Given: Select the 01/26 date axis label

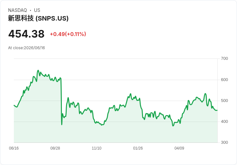Looking at the screenshot, I should click(138, 148).
